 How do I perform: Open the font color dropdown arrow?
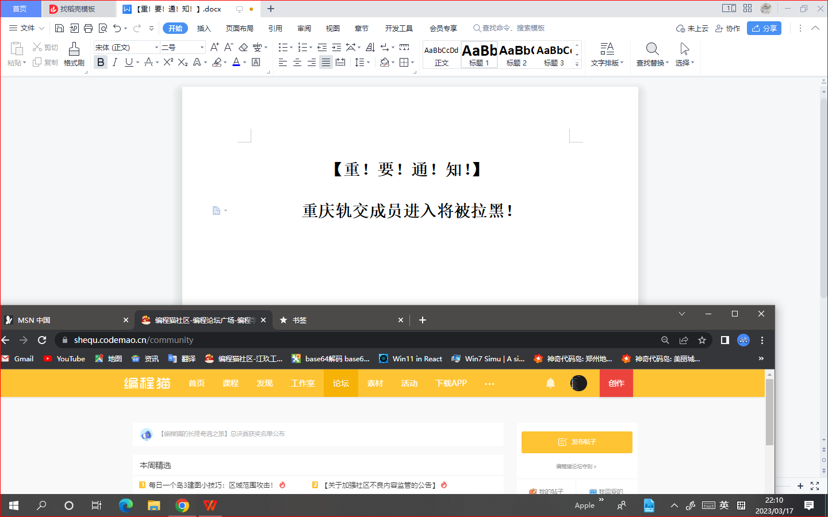pyautogui.click(x=244, y=63)
